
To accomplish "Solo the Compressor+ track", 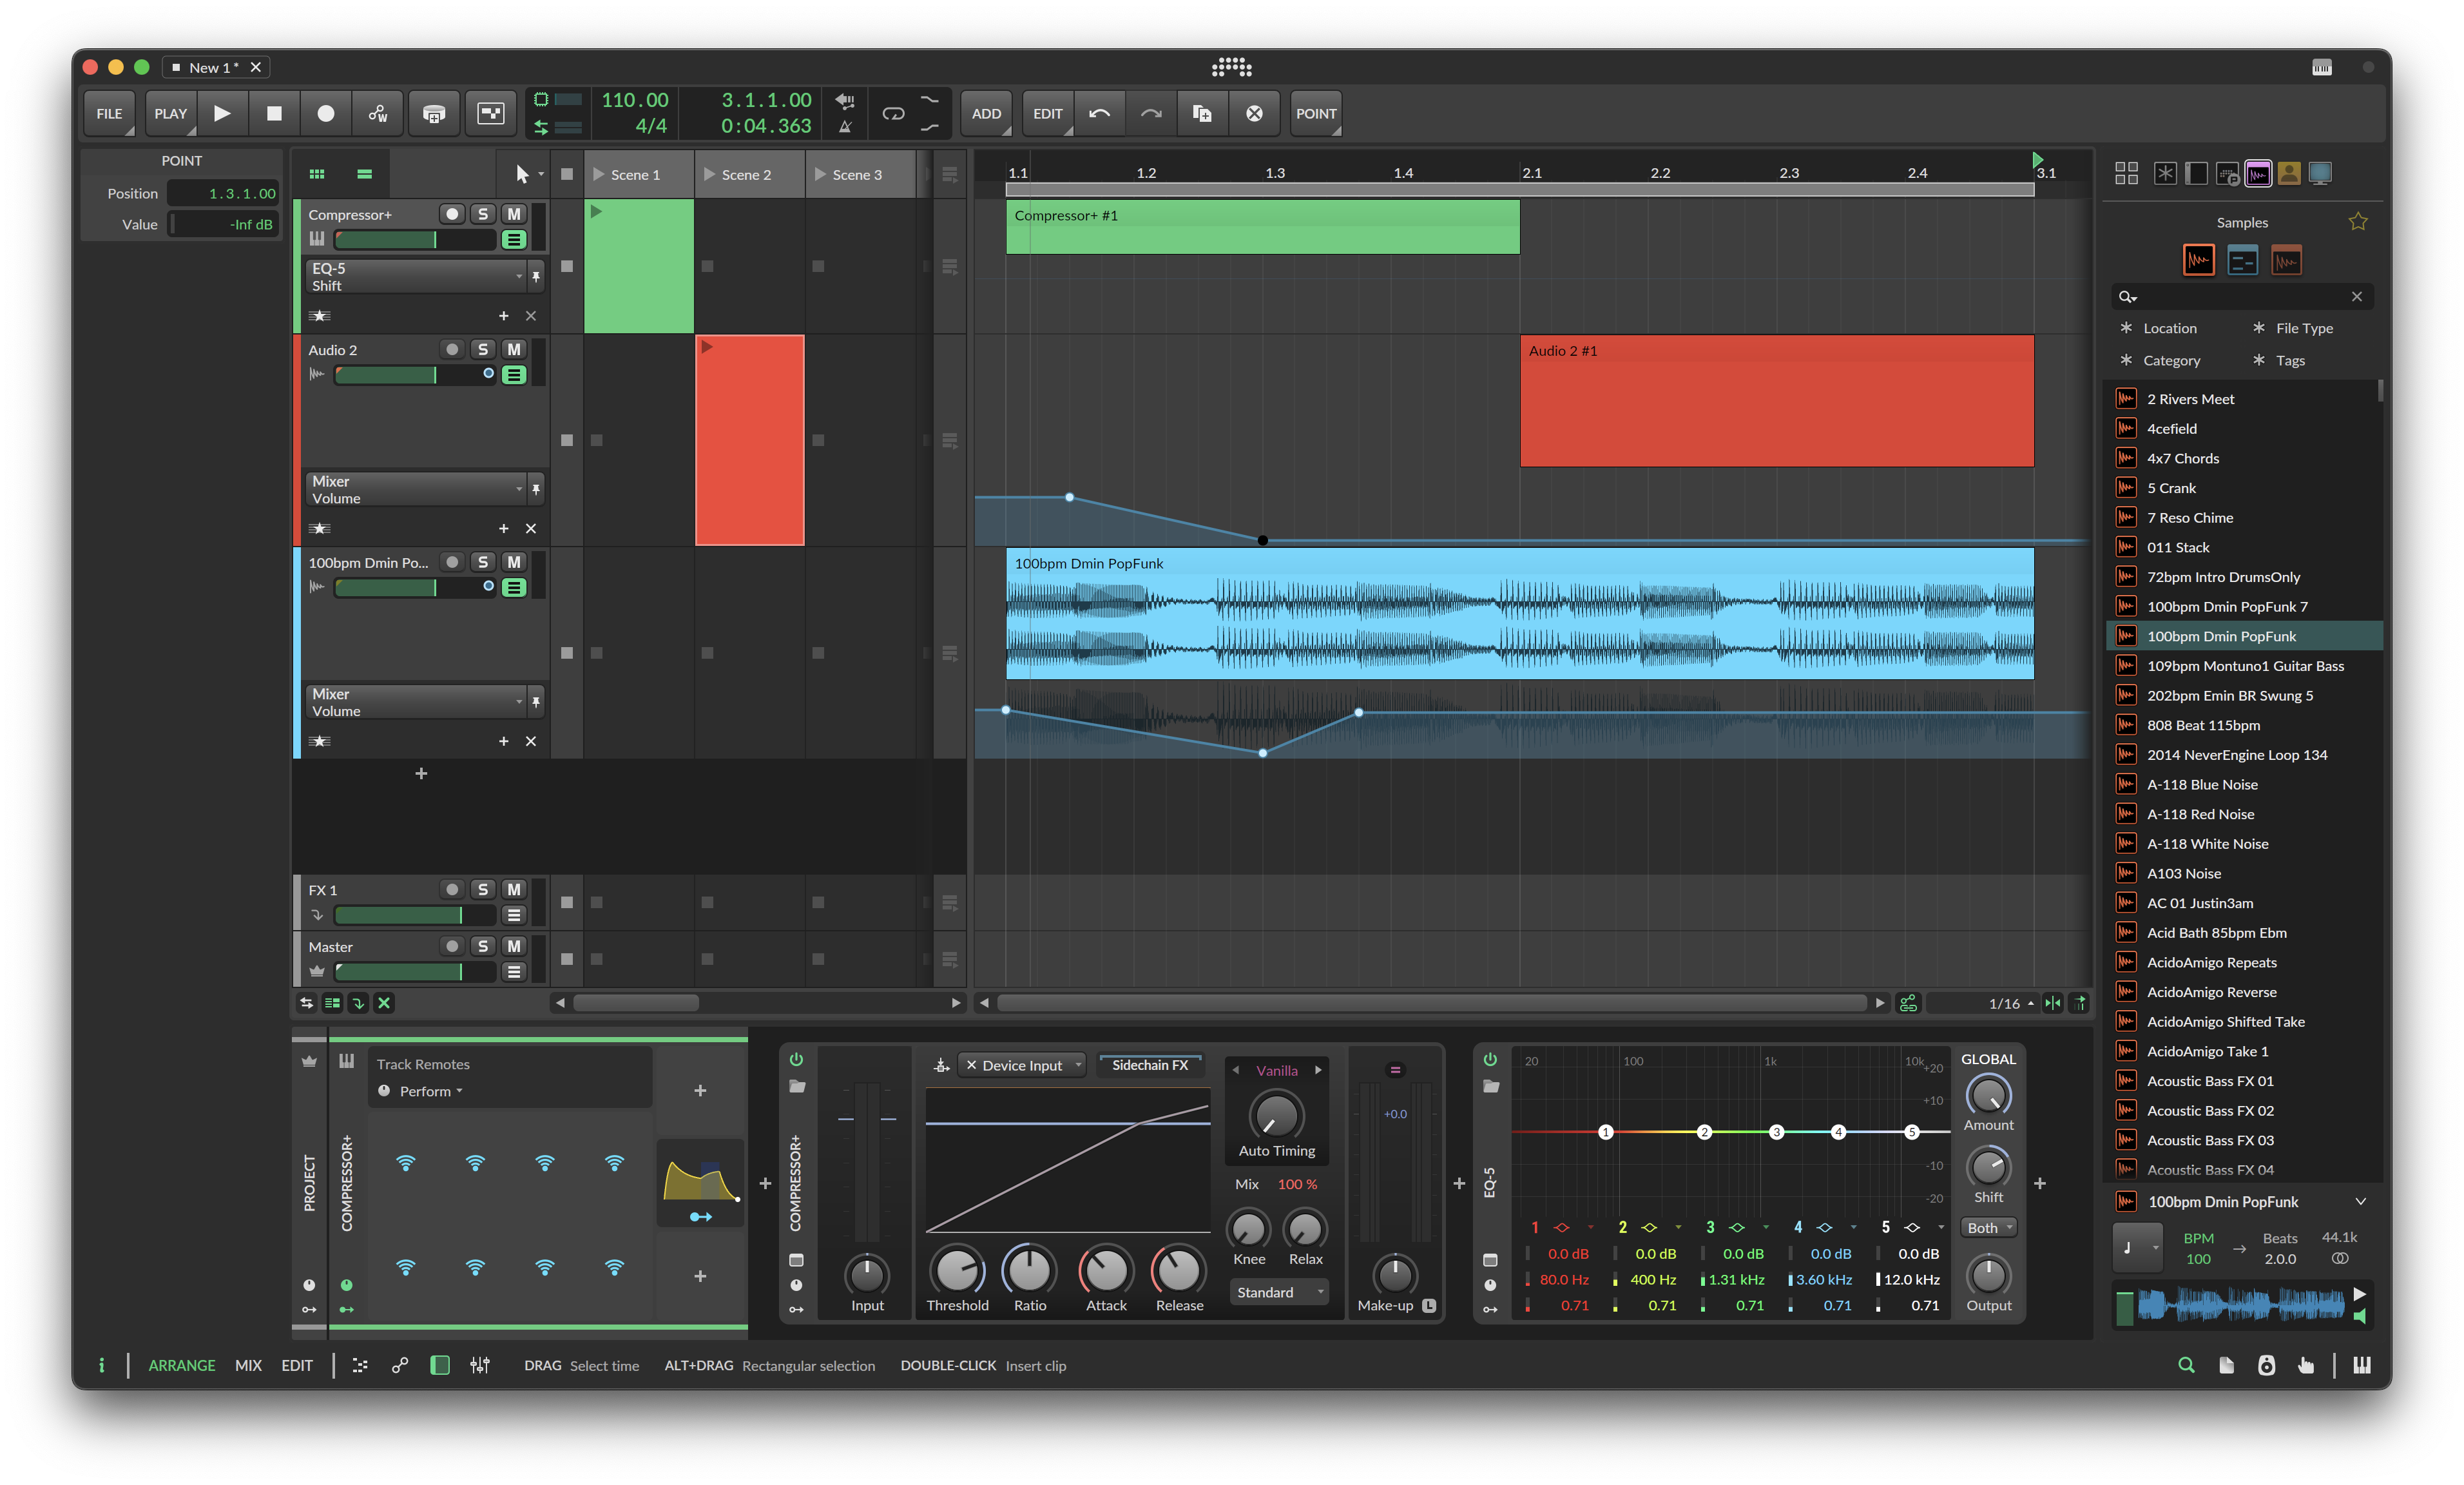I will click(x=483, y=214).
